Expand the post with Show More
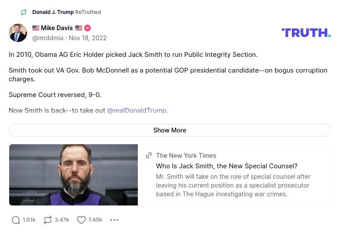This screenshot has width=340, height=233. pyautogui.click(x=170, y=130)
